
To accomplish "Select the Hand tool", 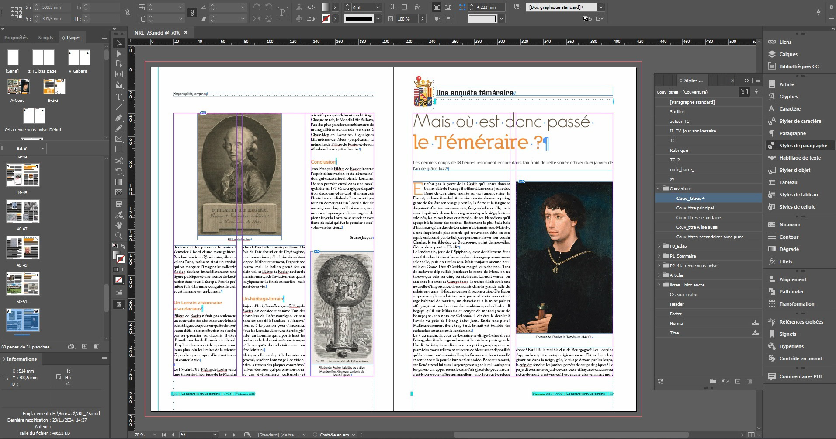I will tap(119, 225).
